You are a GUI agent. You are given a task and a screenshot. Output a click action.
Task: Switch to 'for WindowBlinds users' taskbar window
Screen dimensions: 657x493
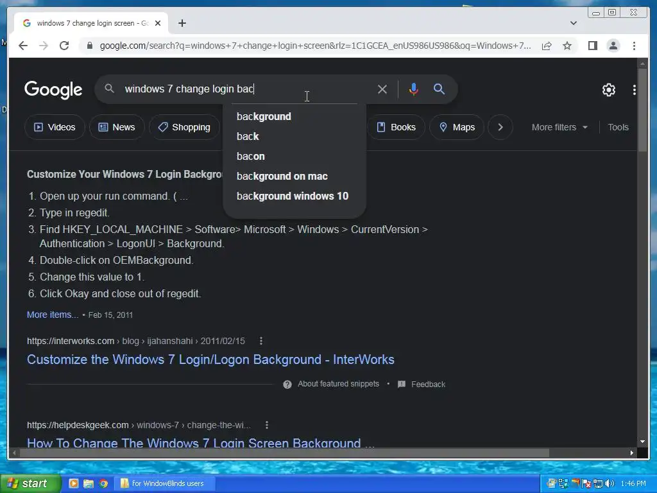pyautogui.click(x=164, y=483)
